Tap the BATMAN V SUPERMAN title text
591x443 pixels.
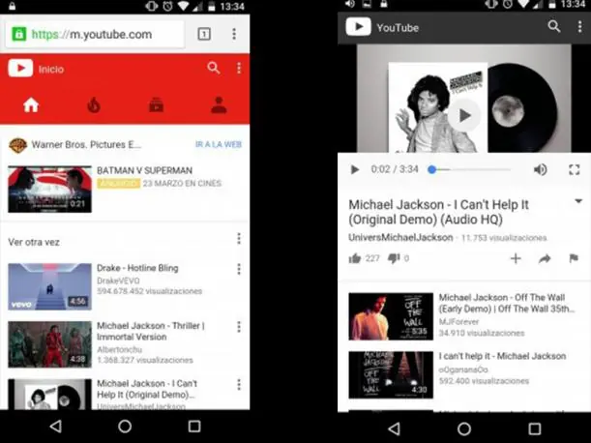point(144,170)
